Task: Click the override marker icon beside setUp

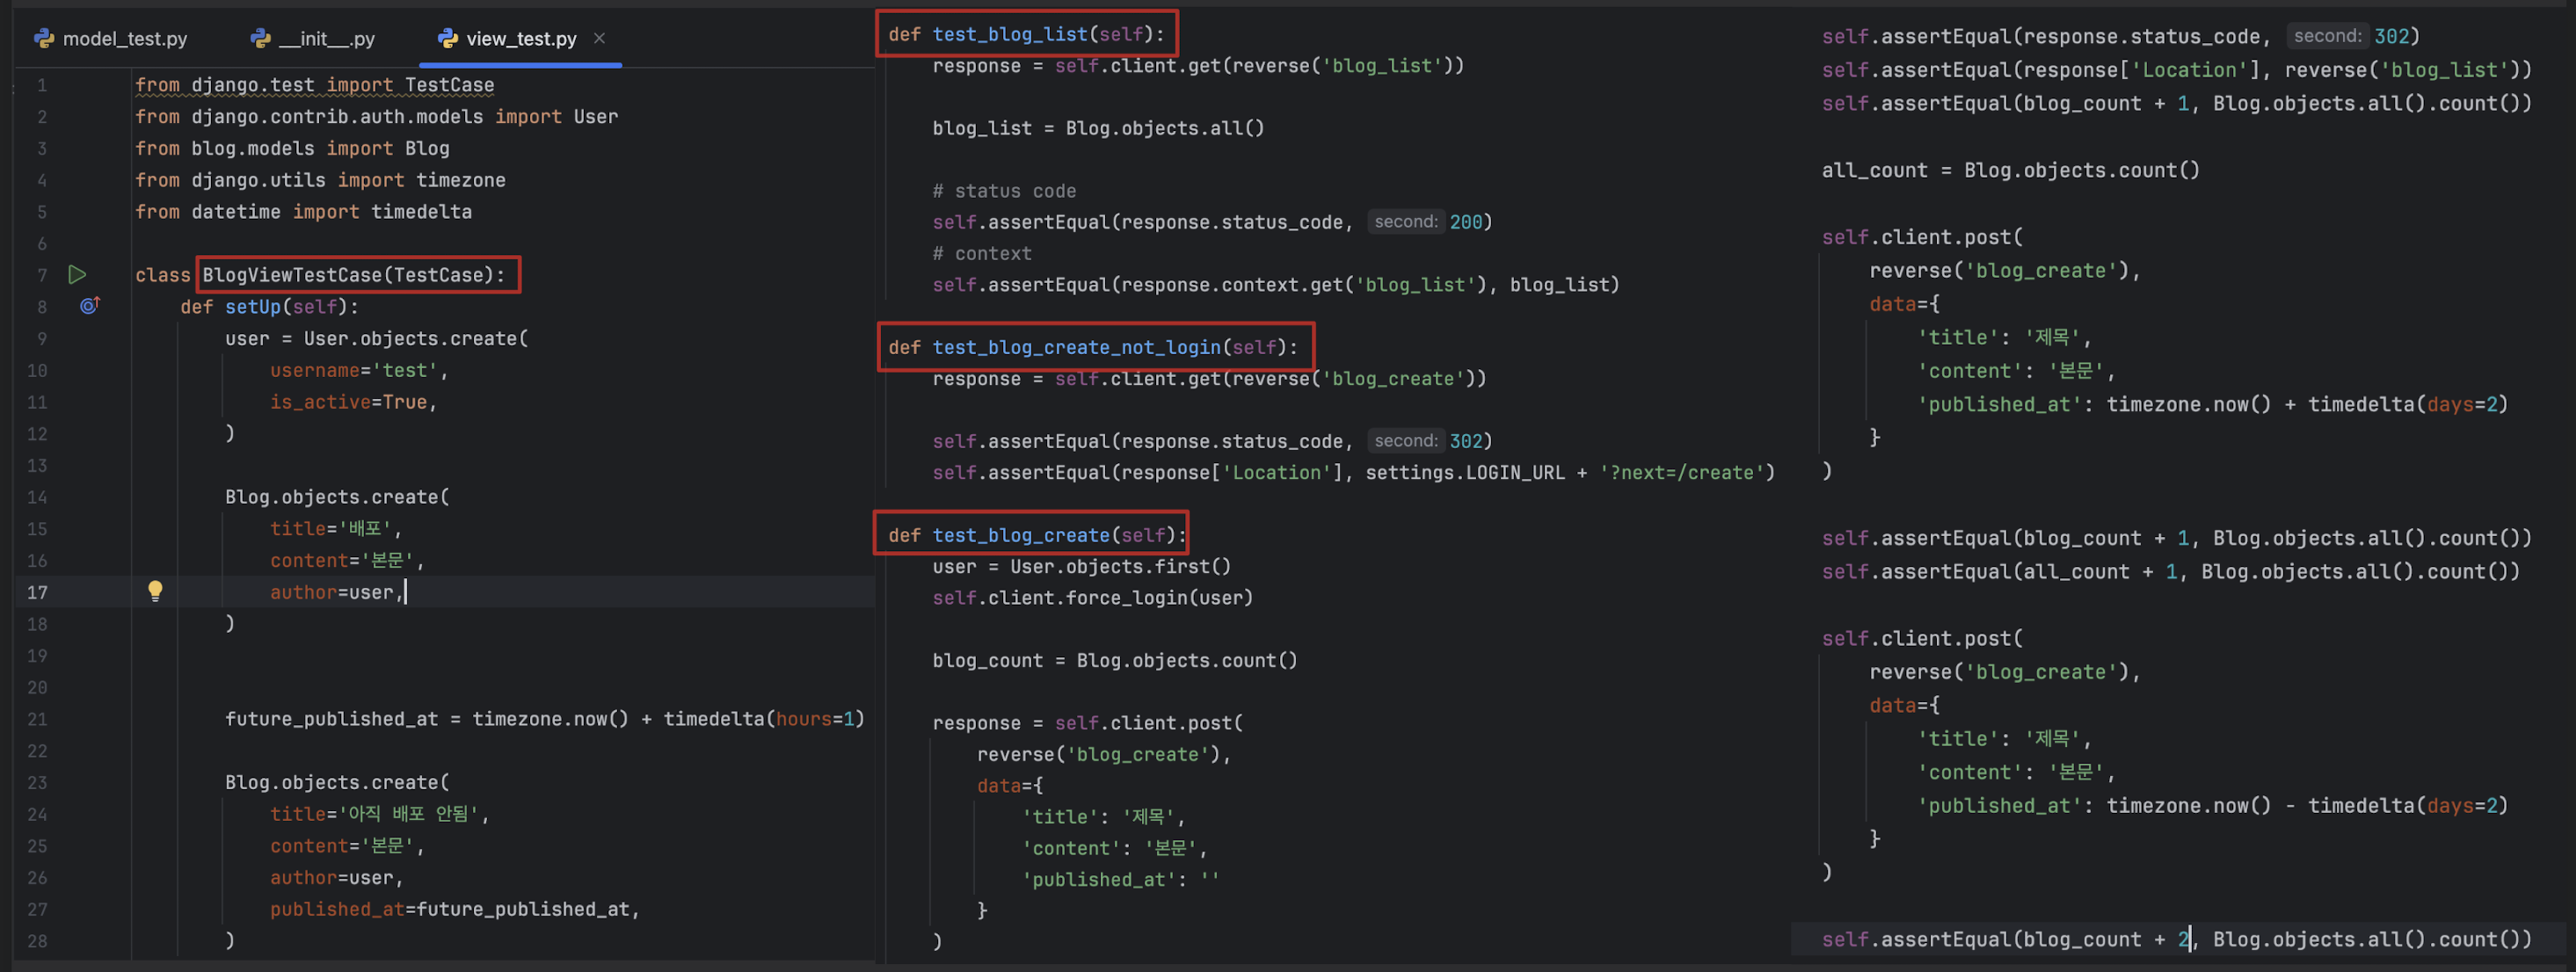Action: 89,306
